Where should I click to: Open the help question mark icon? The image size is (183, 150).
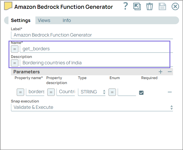[x=126, y=6]
